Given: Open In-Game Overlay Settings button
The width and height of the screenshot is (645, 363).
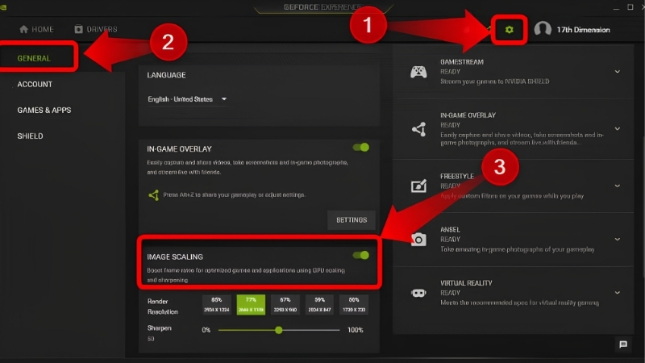Looking at the screenshot, I should click(352, 219).
